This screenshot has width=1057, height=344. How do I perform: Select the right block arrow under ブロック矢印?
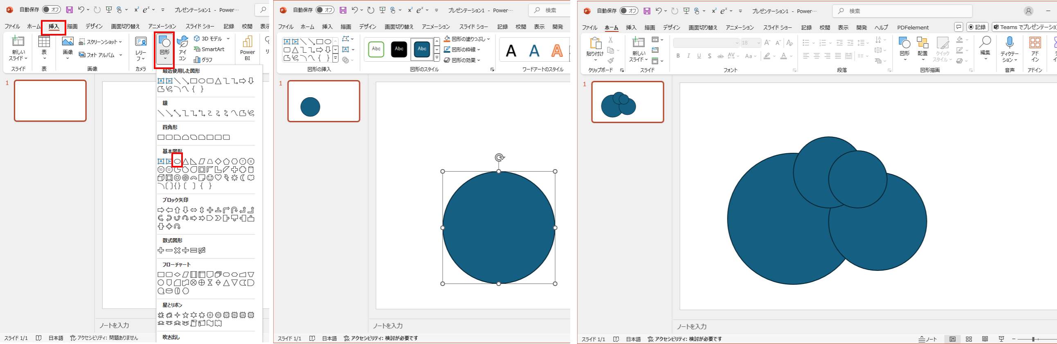(161, 210)
